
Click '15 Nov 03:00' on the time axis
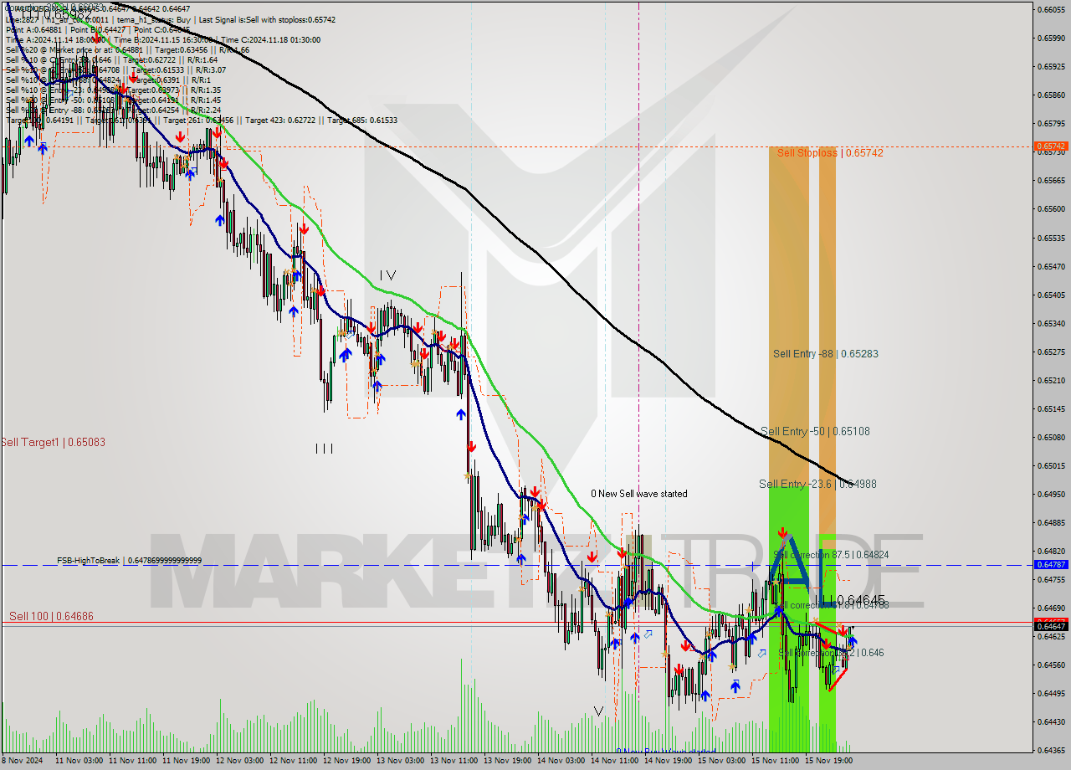(x=721, y=761)
